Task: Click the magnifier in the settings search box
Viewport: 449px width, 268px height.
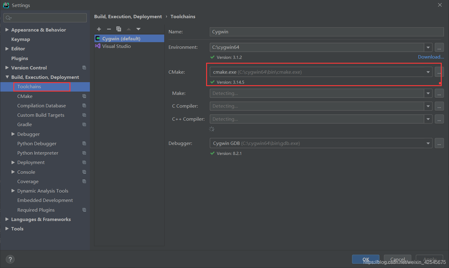Action: tap(8, 18)
